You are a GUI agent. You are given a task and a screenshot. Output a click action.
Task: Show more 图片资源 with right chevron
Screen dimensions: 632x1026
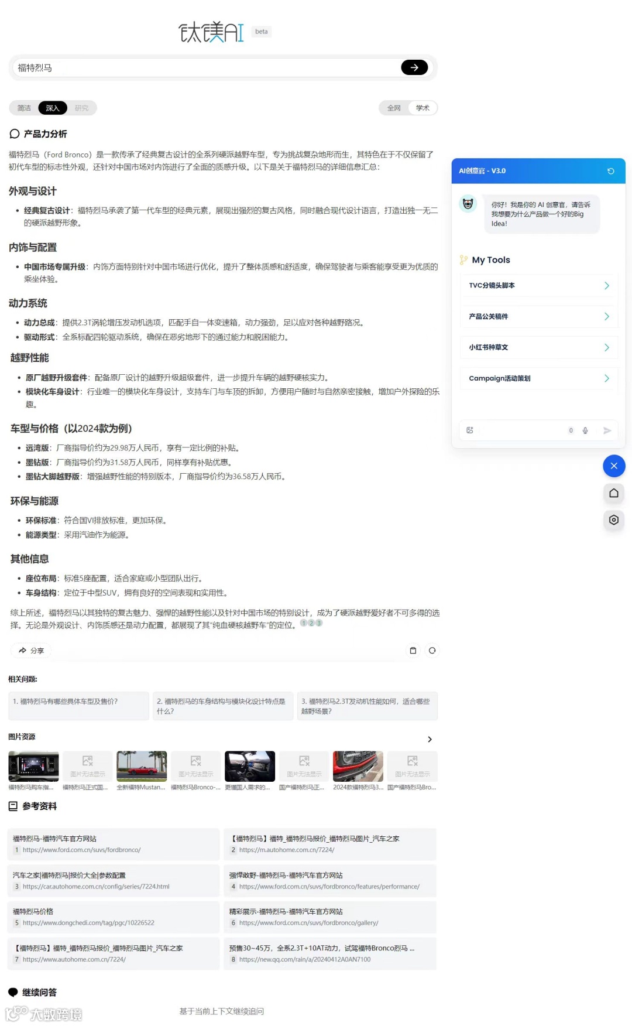point(430,740)
